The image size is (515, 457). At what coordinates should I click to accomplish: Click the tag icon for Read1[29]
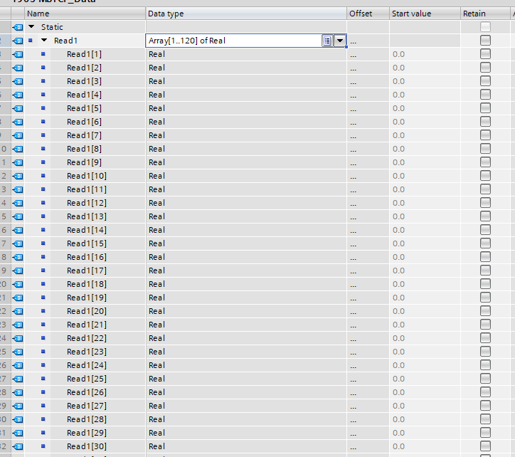click(18, 433)
